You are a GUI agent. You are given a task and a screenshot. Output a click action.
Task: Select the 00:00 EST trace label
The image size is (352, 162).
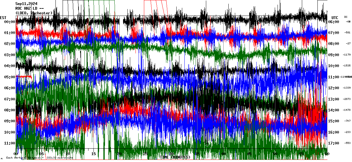pyautogui.click(x=8, y=22)
